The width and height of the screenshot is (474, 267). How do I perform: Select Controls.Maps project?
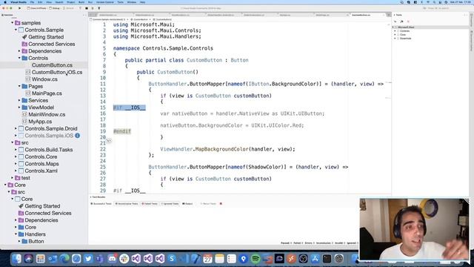click(x=41, y=164)
